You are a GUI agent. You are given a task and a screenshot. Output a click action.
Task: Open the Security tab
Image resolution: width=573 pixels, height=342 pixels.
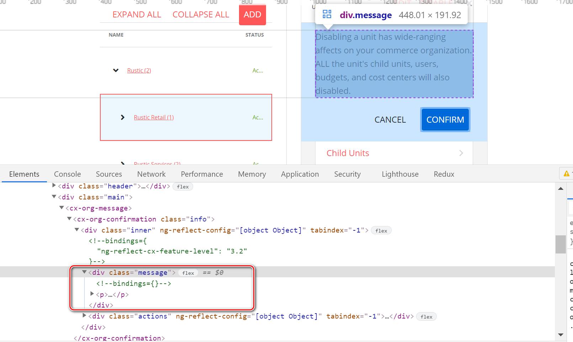[x=347, y=174]
